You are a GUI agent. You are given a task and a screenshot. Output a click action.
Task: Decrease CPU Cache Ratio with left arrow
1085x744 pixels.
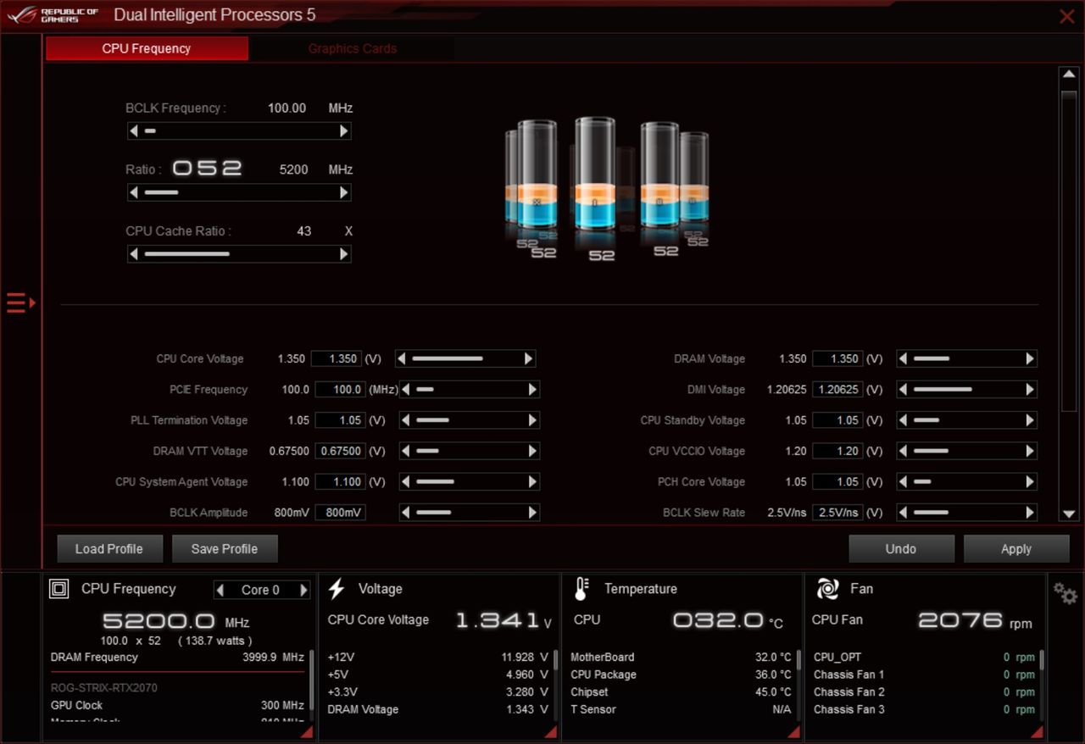coord(134,253)
